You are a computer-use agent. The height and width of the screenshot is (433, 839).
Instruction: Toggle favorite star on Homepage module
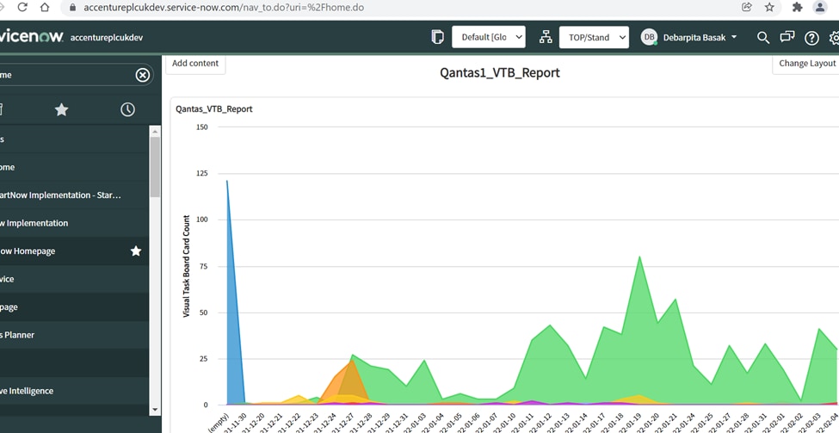click(x=136, y=251)
